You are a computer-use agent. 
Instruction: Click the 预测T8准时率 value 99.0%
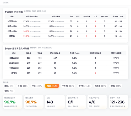click(x=116, y=68)
